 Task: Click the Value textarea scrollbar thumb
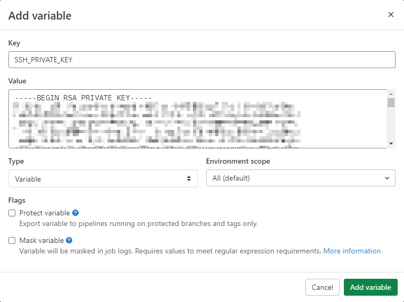[391, 102]
